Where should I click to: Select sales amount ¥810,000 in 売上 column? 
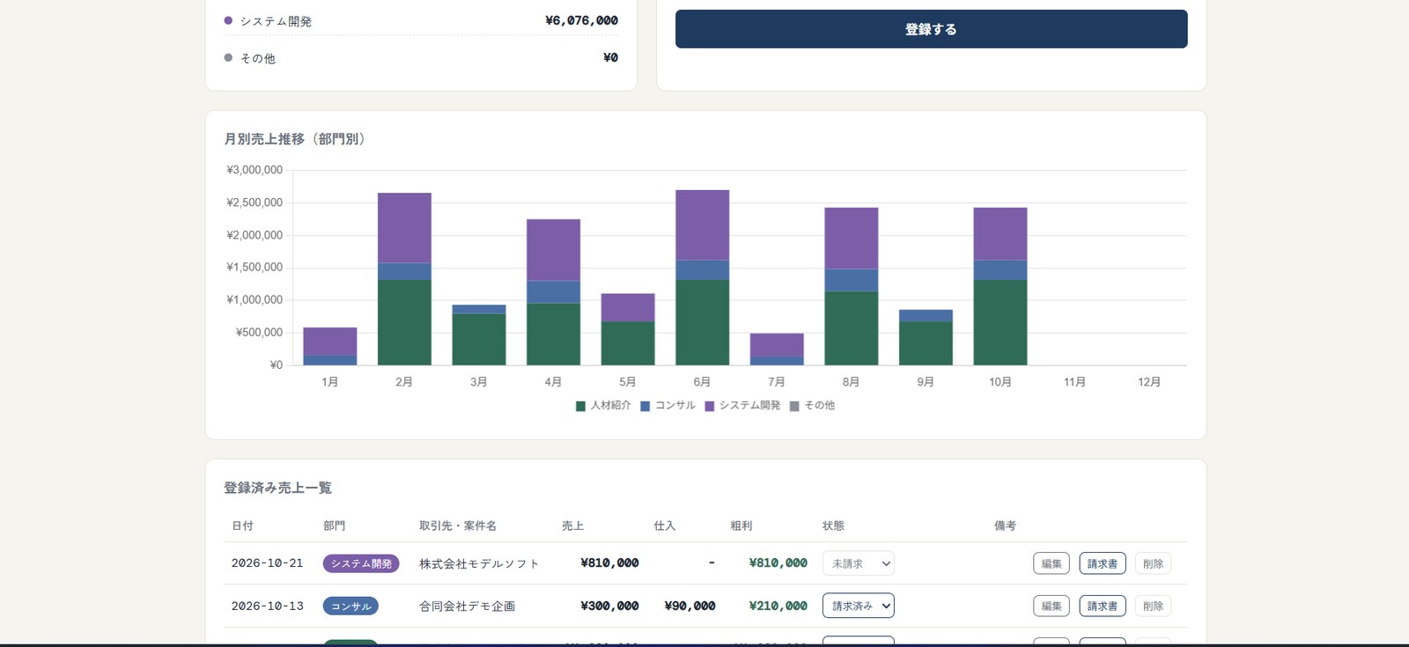(x=609, y=563)
